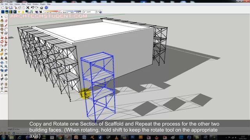Expand the Layer dropdown arrow
This screenshot has height=140, width=250.
click(x=96, y=12)
